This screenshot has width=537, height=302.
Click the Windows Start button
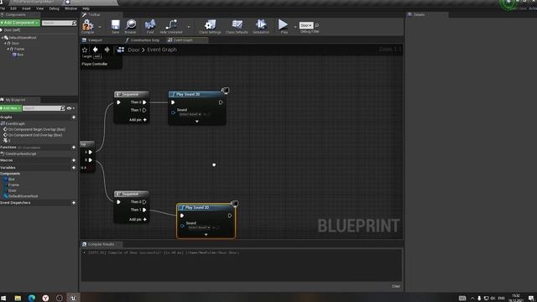click(x=3, y=298)
